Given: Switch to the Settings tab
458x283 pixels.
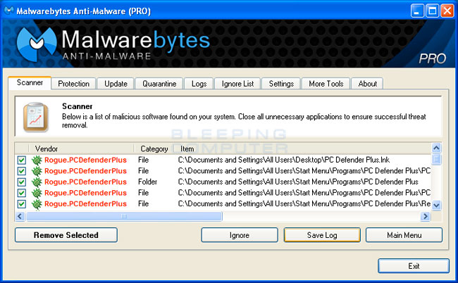Looking at the screenshot, I should click(281, 84).
